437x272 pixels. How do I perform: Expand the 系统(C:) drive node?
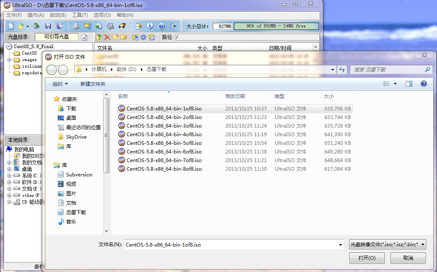coord(9,176)
